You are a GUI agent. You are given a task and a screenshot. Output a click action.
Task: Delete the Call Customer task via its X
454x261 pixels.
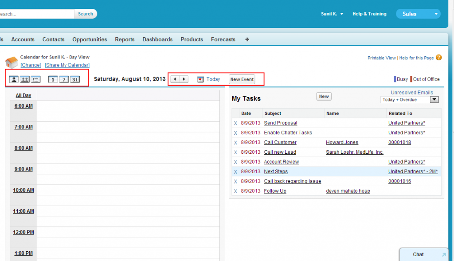[x=235, y=142]
